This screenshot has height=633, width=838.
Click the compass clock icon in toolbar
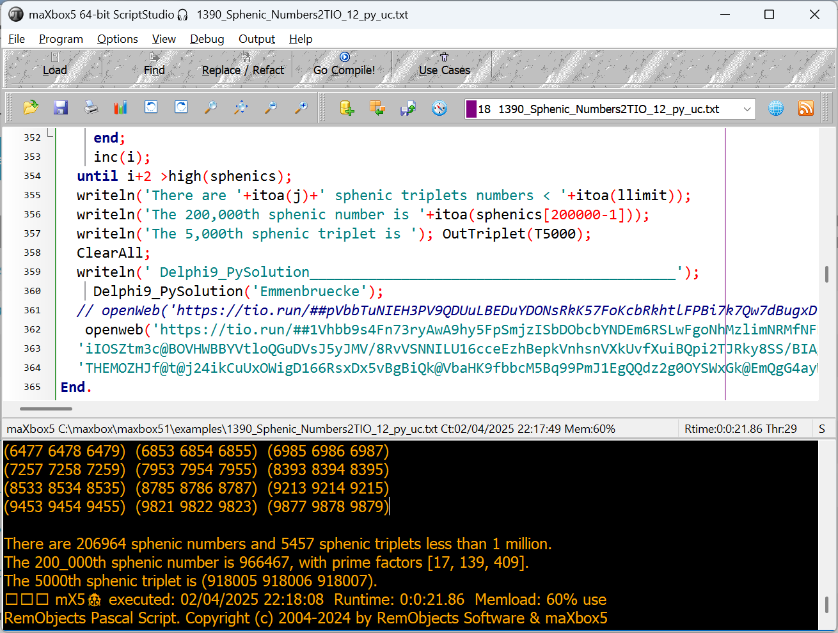439,108
